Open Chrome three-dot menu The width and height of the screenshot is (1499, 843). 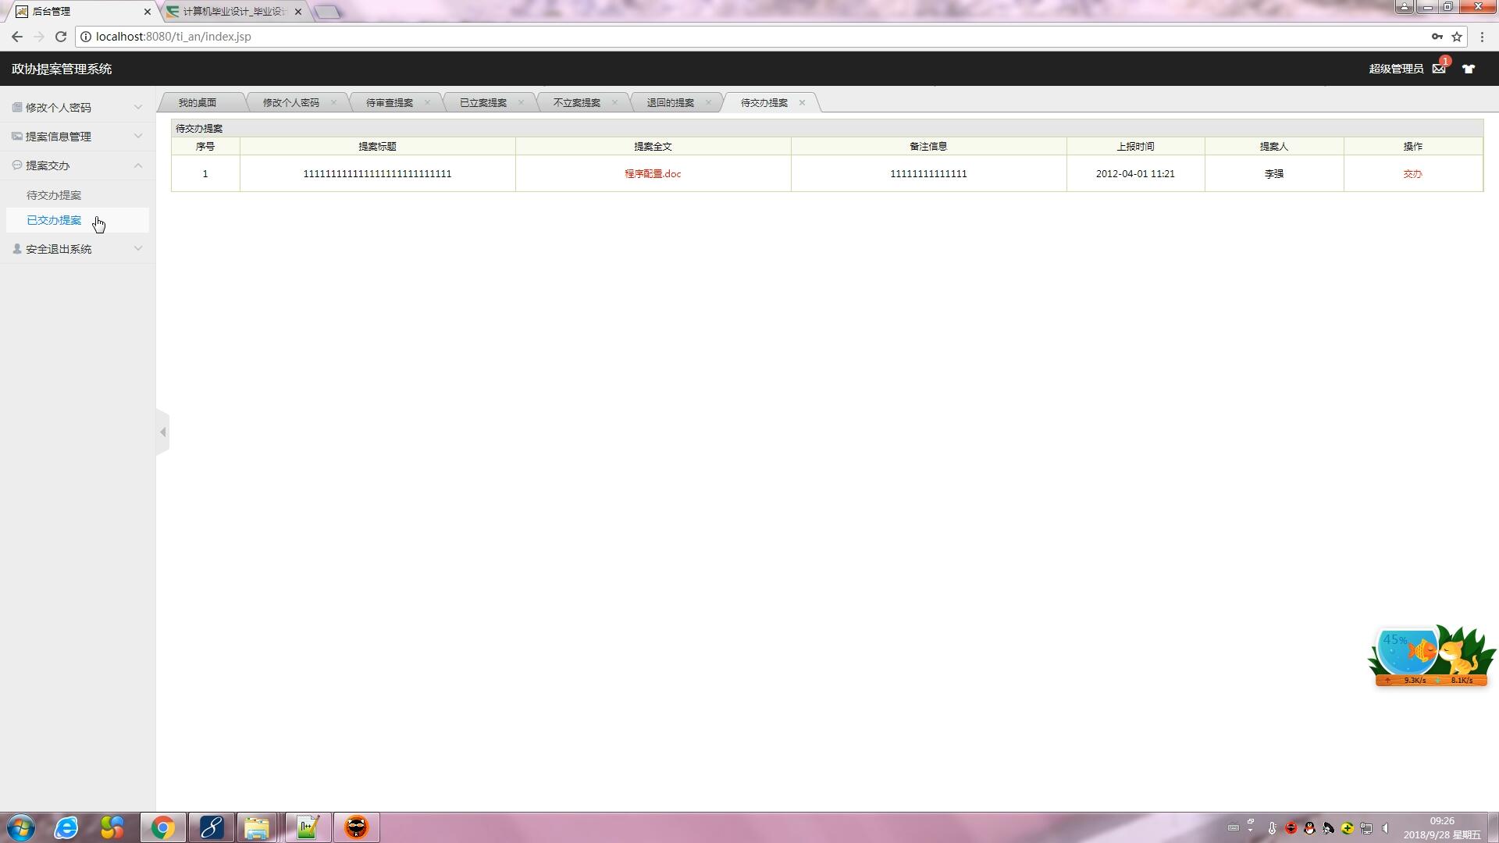[1482, 37]
